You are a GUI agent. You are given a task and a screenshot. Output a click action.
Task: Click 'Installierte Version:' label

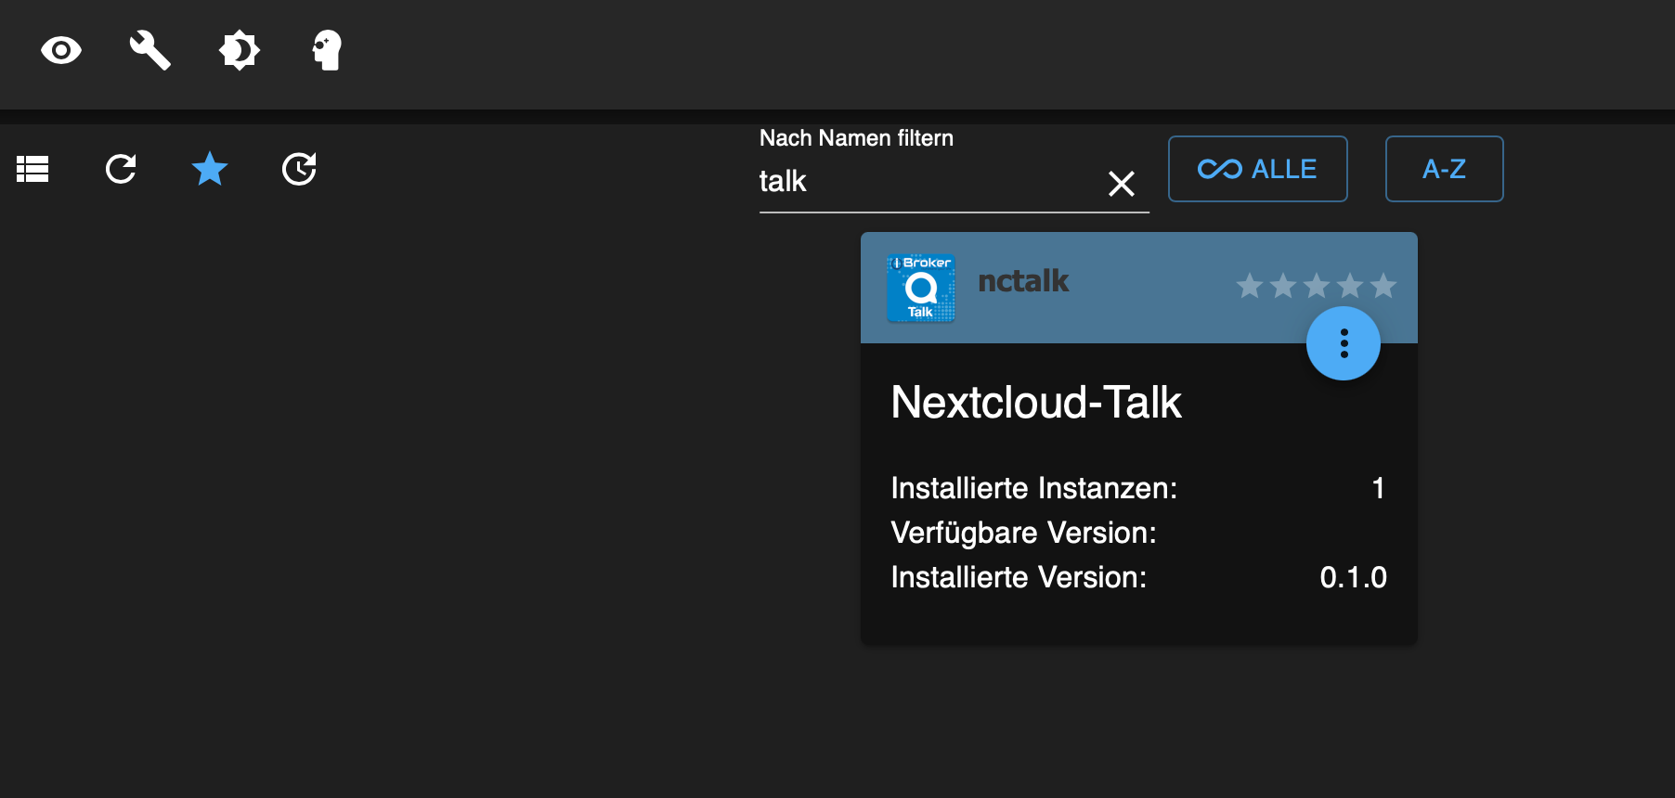[x=1019, y=577]
